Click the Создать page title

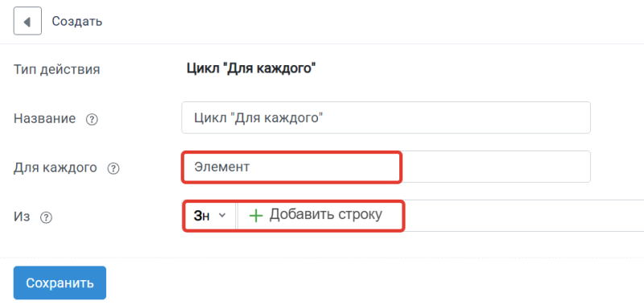click(x=76, y=22)
